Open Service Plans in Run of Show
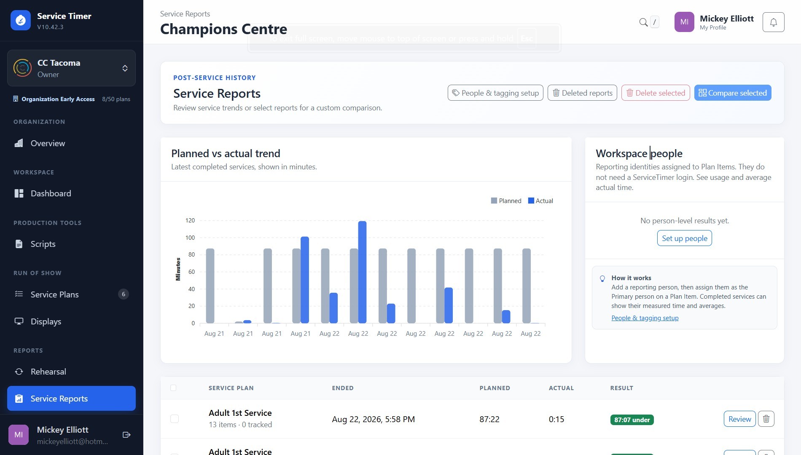 [71, 294]
